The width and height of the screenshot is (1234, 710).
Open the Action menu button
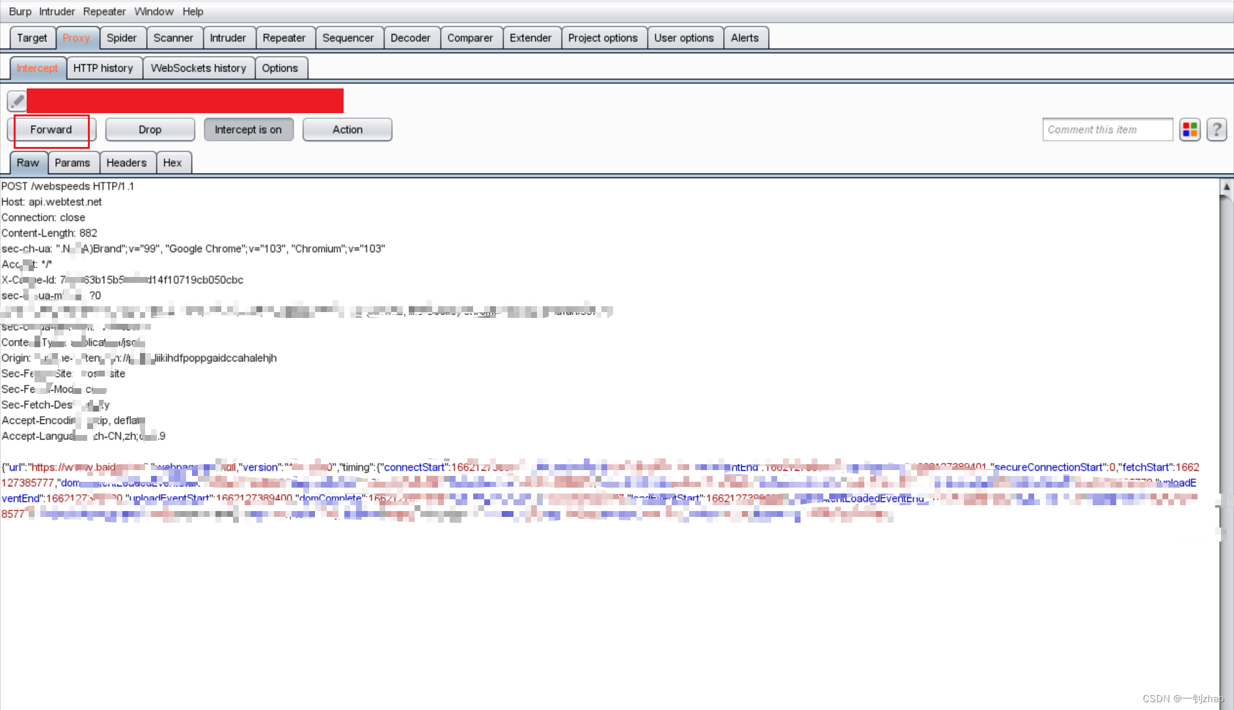[x=348, y=129]
